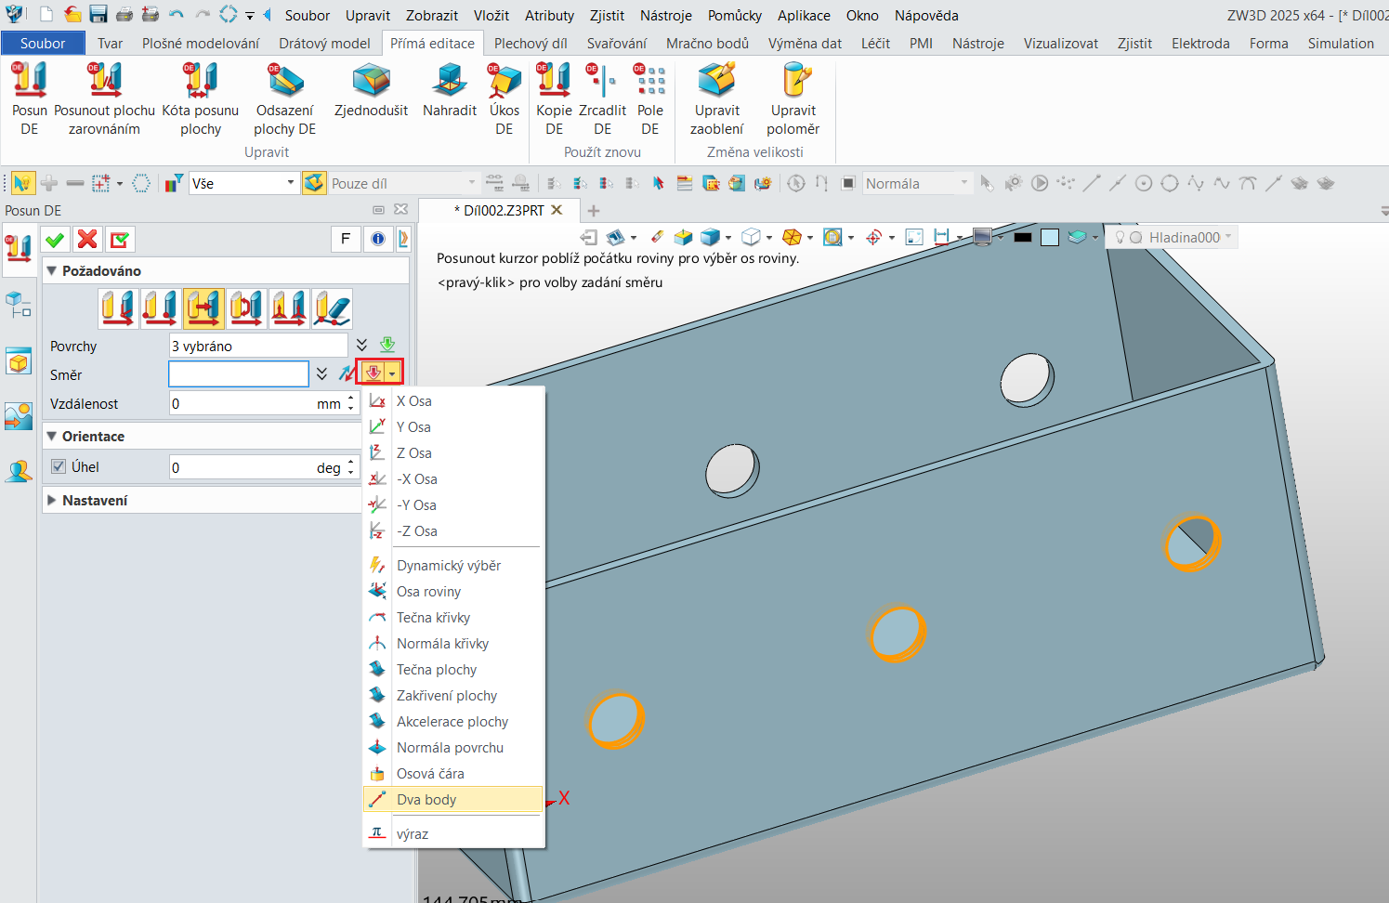
Task: Click the Směr input field
Action: [239, 374]
